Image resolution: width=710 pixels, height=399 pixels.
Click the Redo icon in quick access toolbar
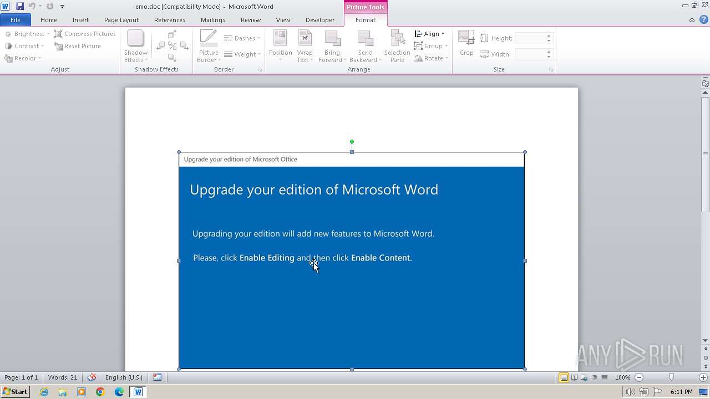tap(50, 6)
